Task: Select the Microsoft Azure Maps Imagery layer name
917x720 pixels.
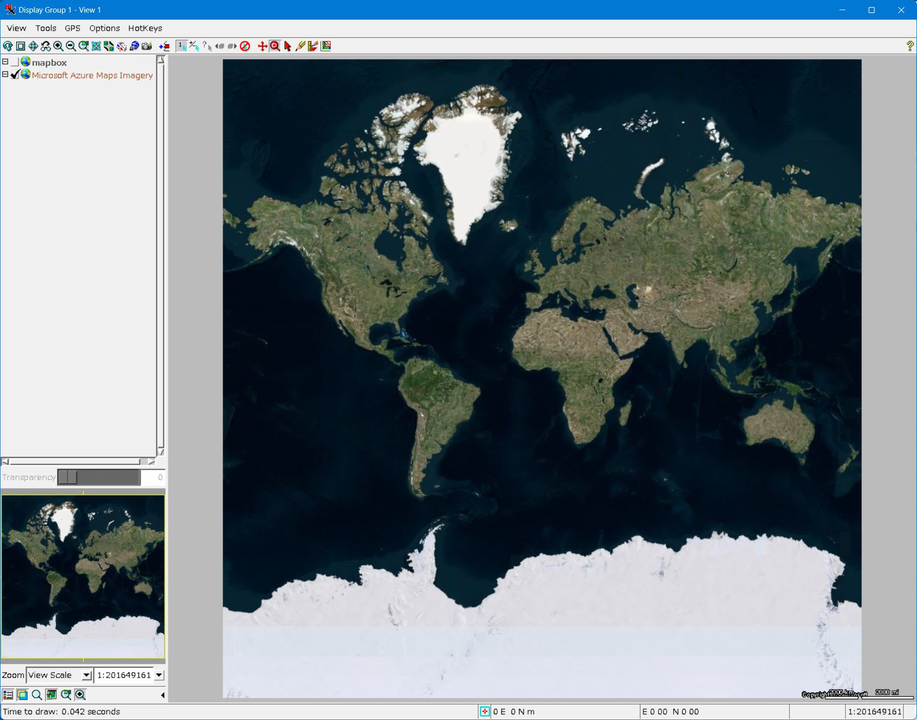Action: click(x=92, y=75)
